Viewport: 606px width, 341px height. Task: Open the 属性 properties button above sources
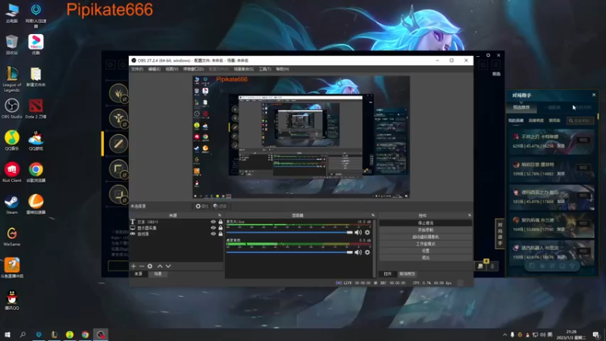click(x=202, y=206)
